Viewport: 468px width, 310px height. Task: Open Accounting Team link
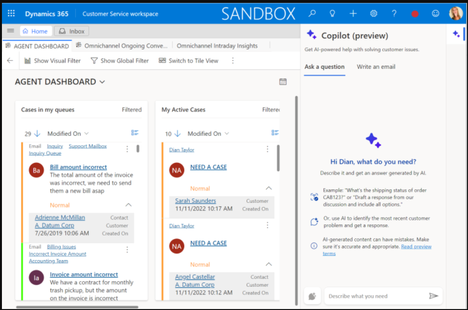click(x=48, y=261)
